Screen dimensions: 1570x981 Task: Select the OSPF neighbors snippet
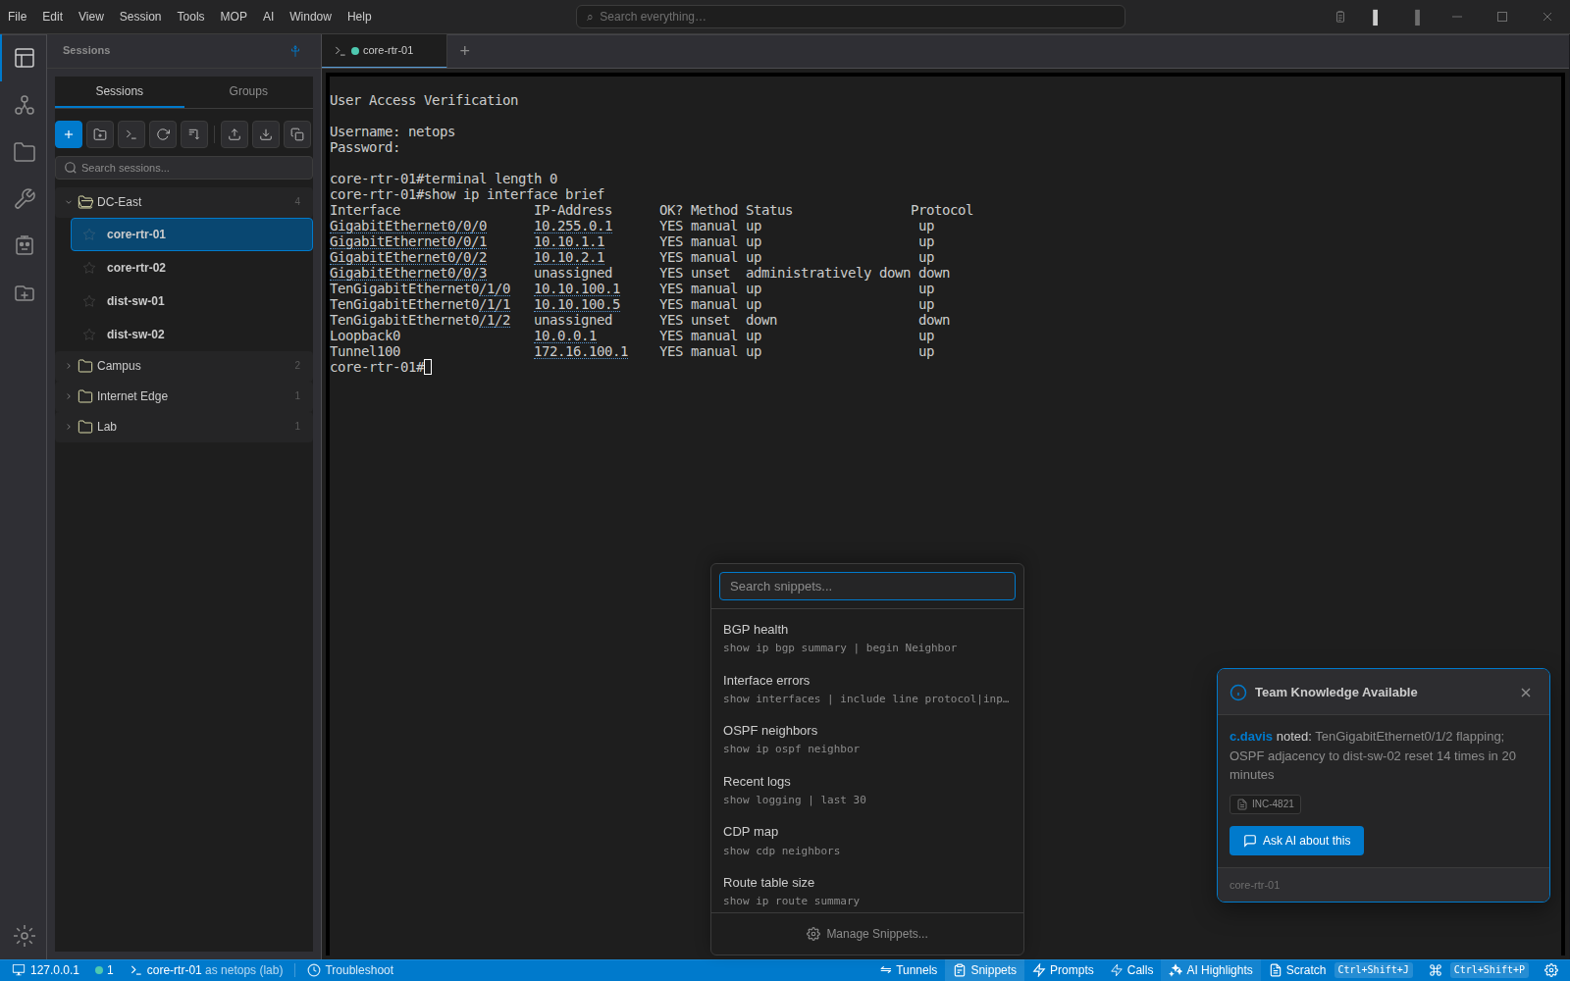(867, 739)
